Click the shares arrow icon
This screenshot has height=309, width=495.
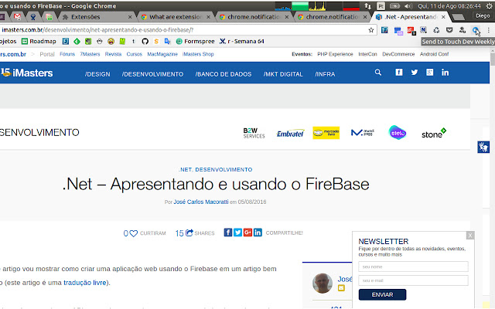point(189,233)
